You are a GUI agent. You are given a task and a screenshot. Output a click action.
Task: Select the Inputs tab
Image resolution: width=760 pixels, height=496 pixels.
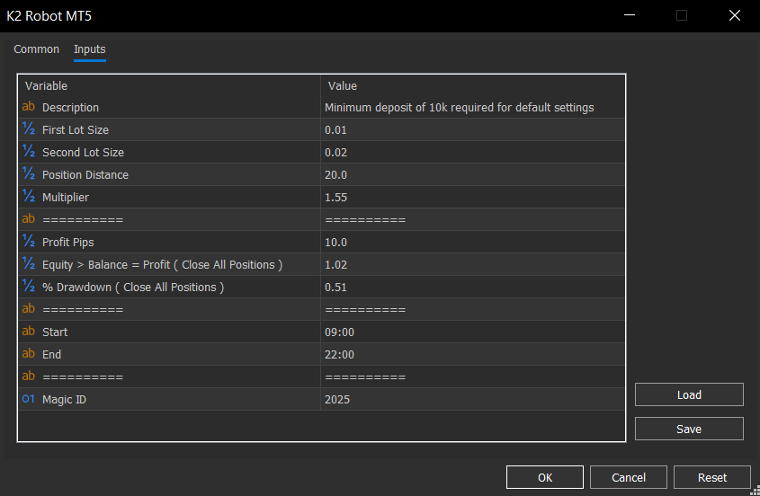[90, 49]
